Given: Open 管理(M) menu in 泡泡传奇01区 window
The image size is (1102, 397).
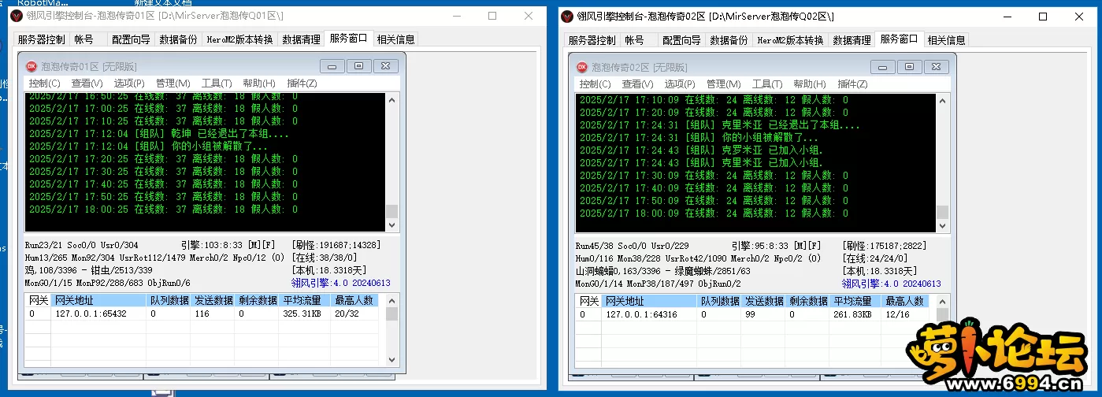Looking at the screenshot, I should pyautogui.click(x=173, y=83).
